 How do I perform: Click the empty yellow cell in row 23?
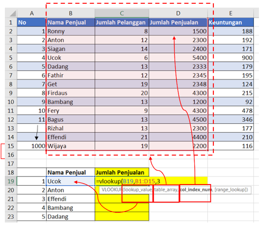tap(122, 216)
